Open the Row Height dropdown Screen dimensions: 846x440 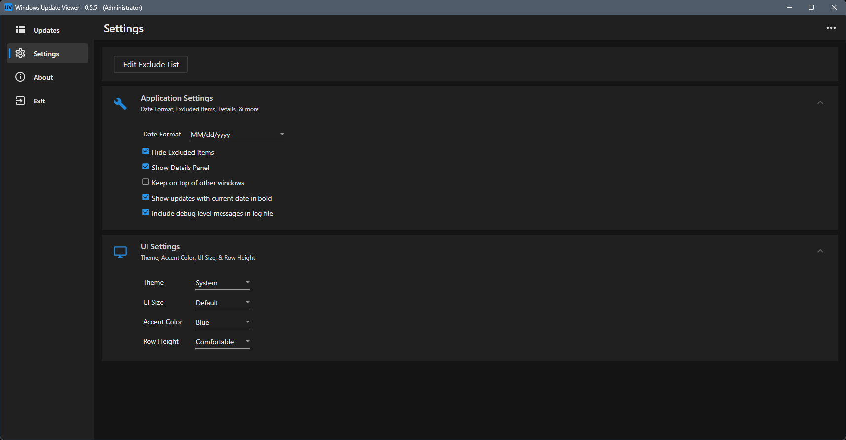[x=222, y=342]
